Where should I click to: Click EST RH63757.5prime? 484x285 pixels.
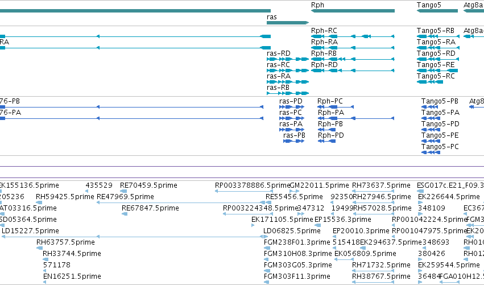[65, 242]
